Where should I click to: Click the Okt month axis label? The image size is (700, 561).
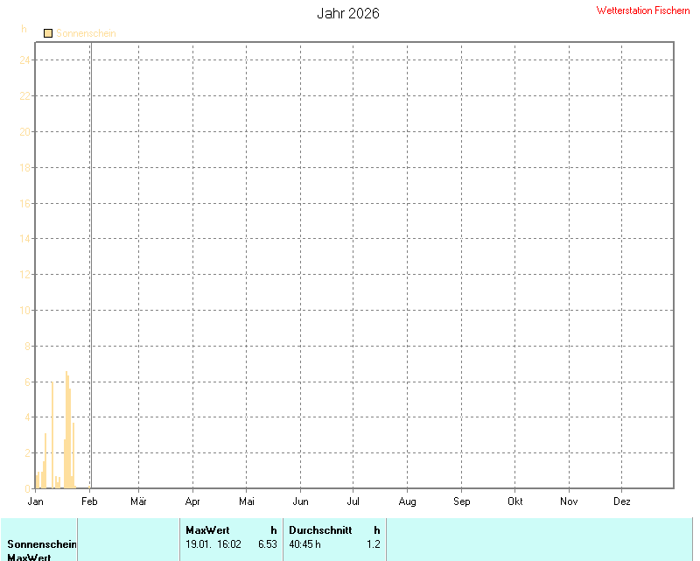click(x=514, y=501)
